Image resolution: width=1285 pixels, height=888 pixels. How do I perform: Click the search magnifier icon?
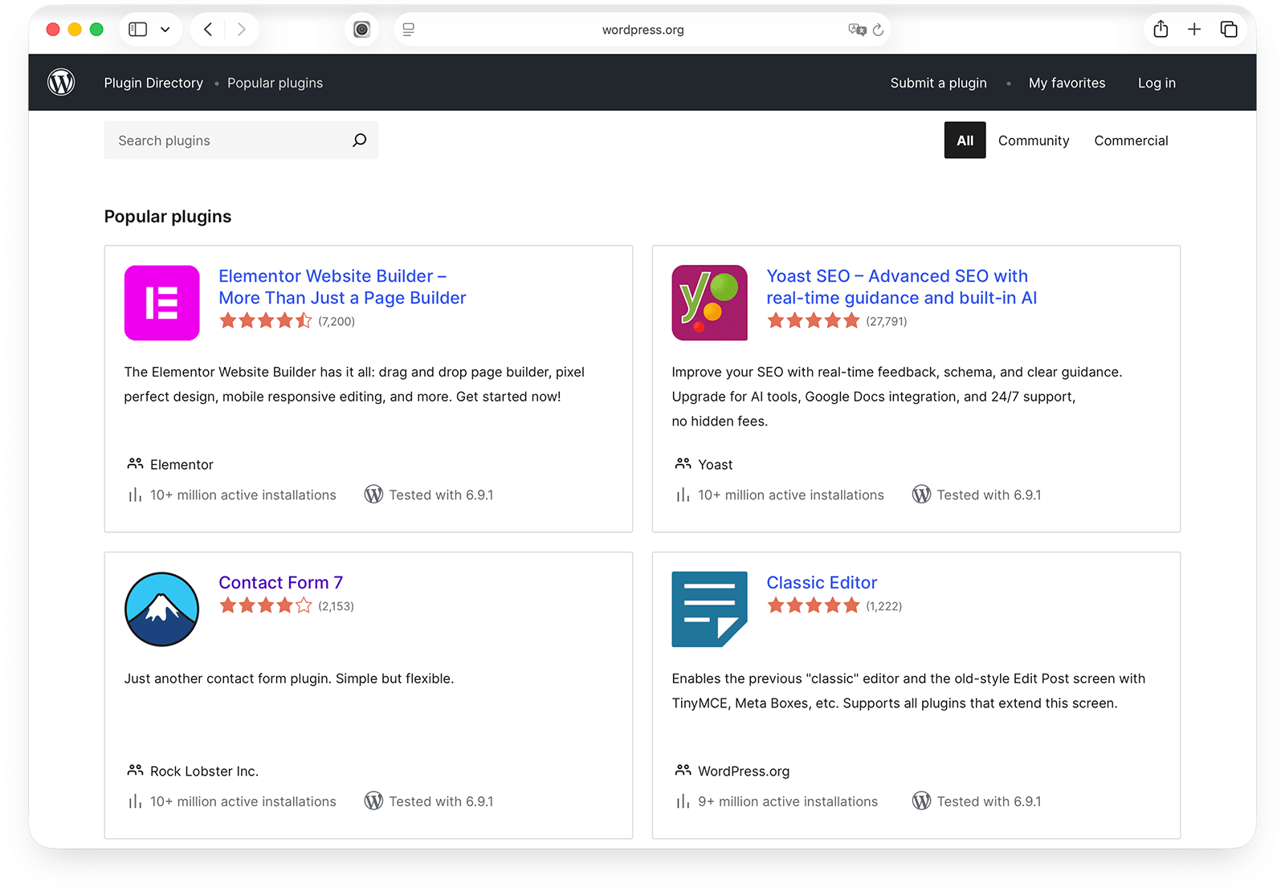(x=359, y=141)
